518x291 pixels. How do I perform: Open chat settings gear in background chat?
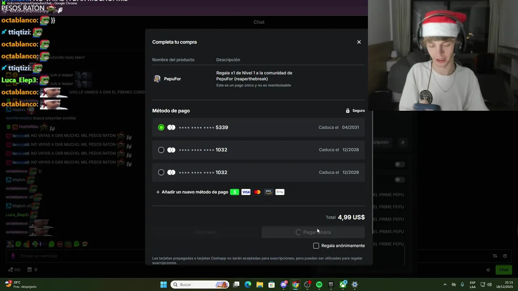pos(488,270)
